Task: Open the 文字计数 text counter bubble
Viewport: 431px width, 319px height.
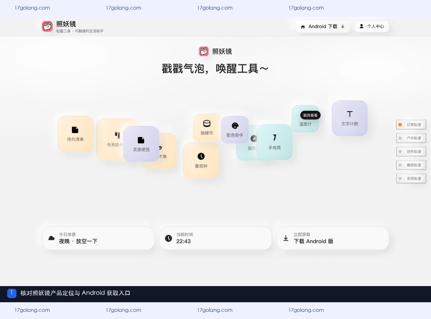Action: pos(350,118)
